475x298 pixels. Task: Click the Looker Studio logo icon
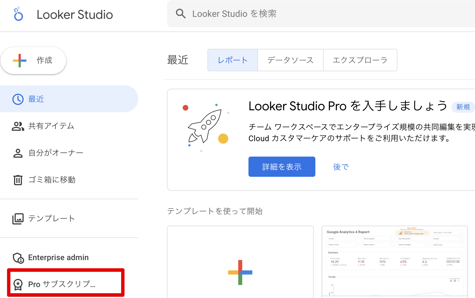click(18, 14)
